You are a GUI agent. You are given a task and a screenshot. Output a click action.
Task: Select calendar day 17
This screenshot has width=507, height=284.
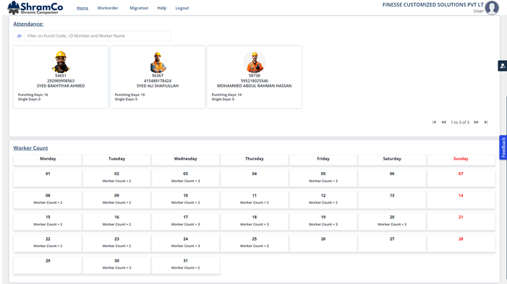coord(186,221)
